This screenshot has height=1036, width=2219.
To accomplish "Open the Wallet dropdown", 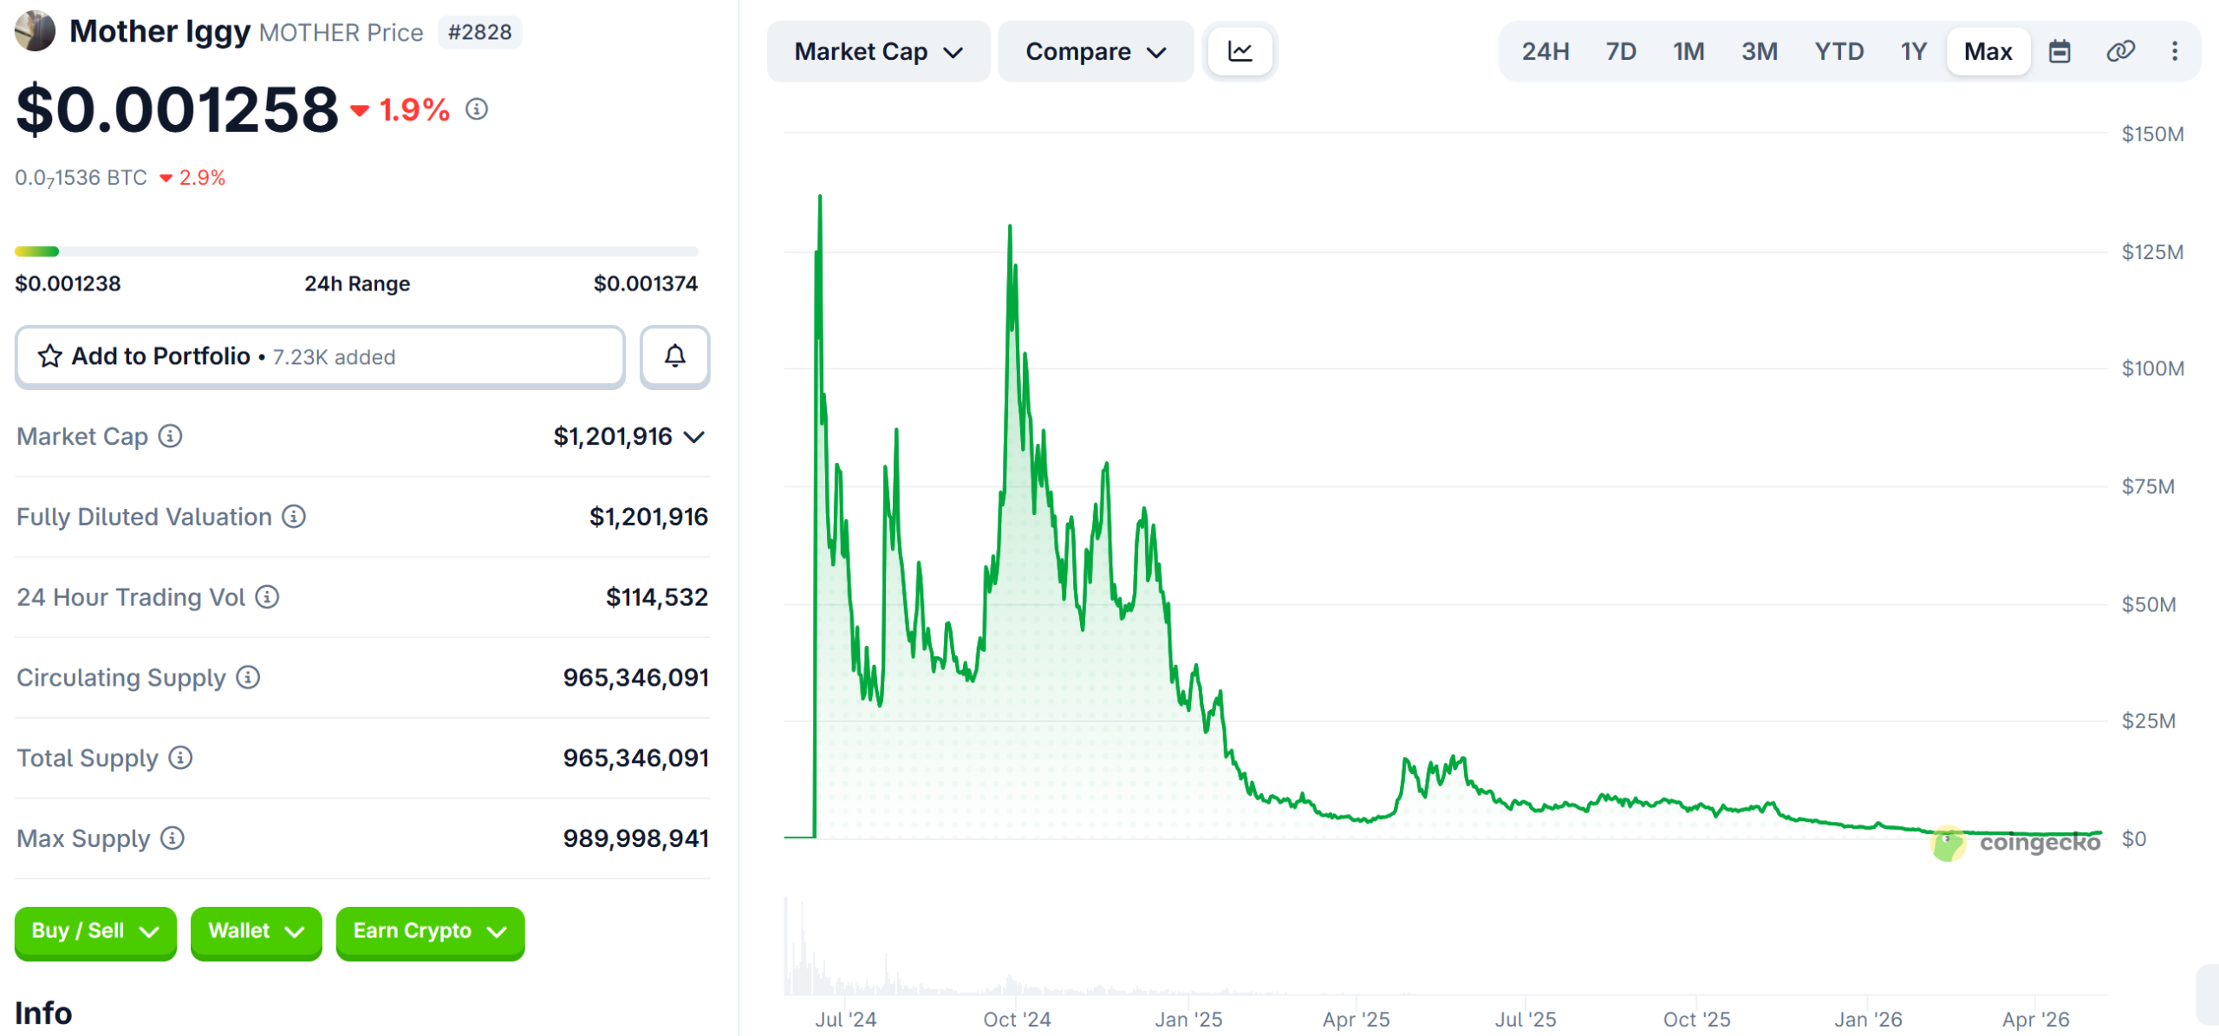I will pyautogui.click(x=257, y=932).
